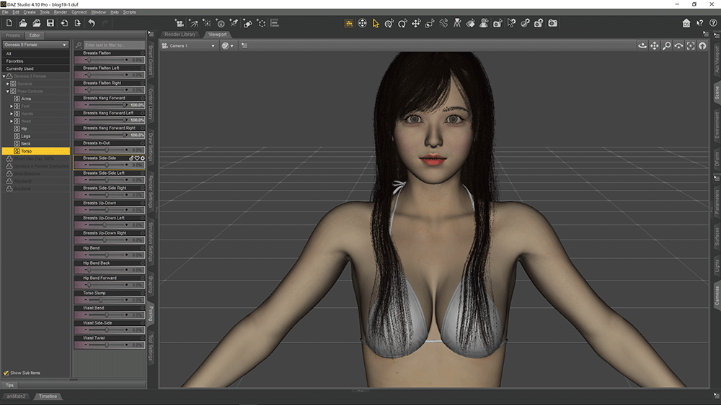Image resolution: width=721 pixels, height=405 pixels.
Task: Select the Surface Selection paint bucket tool
Action: pyautogui.click(x=470, y=23)
